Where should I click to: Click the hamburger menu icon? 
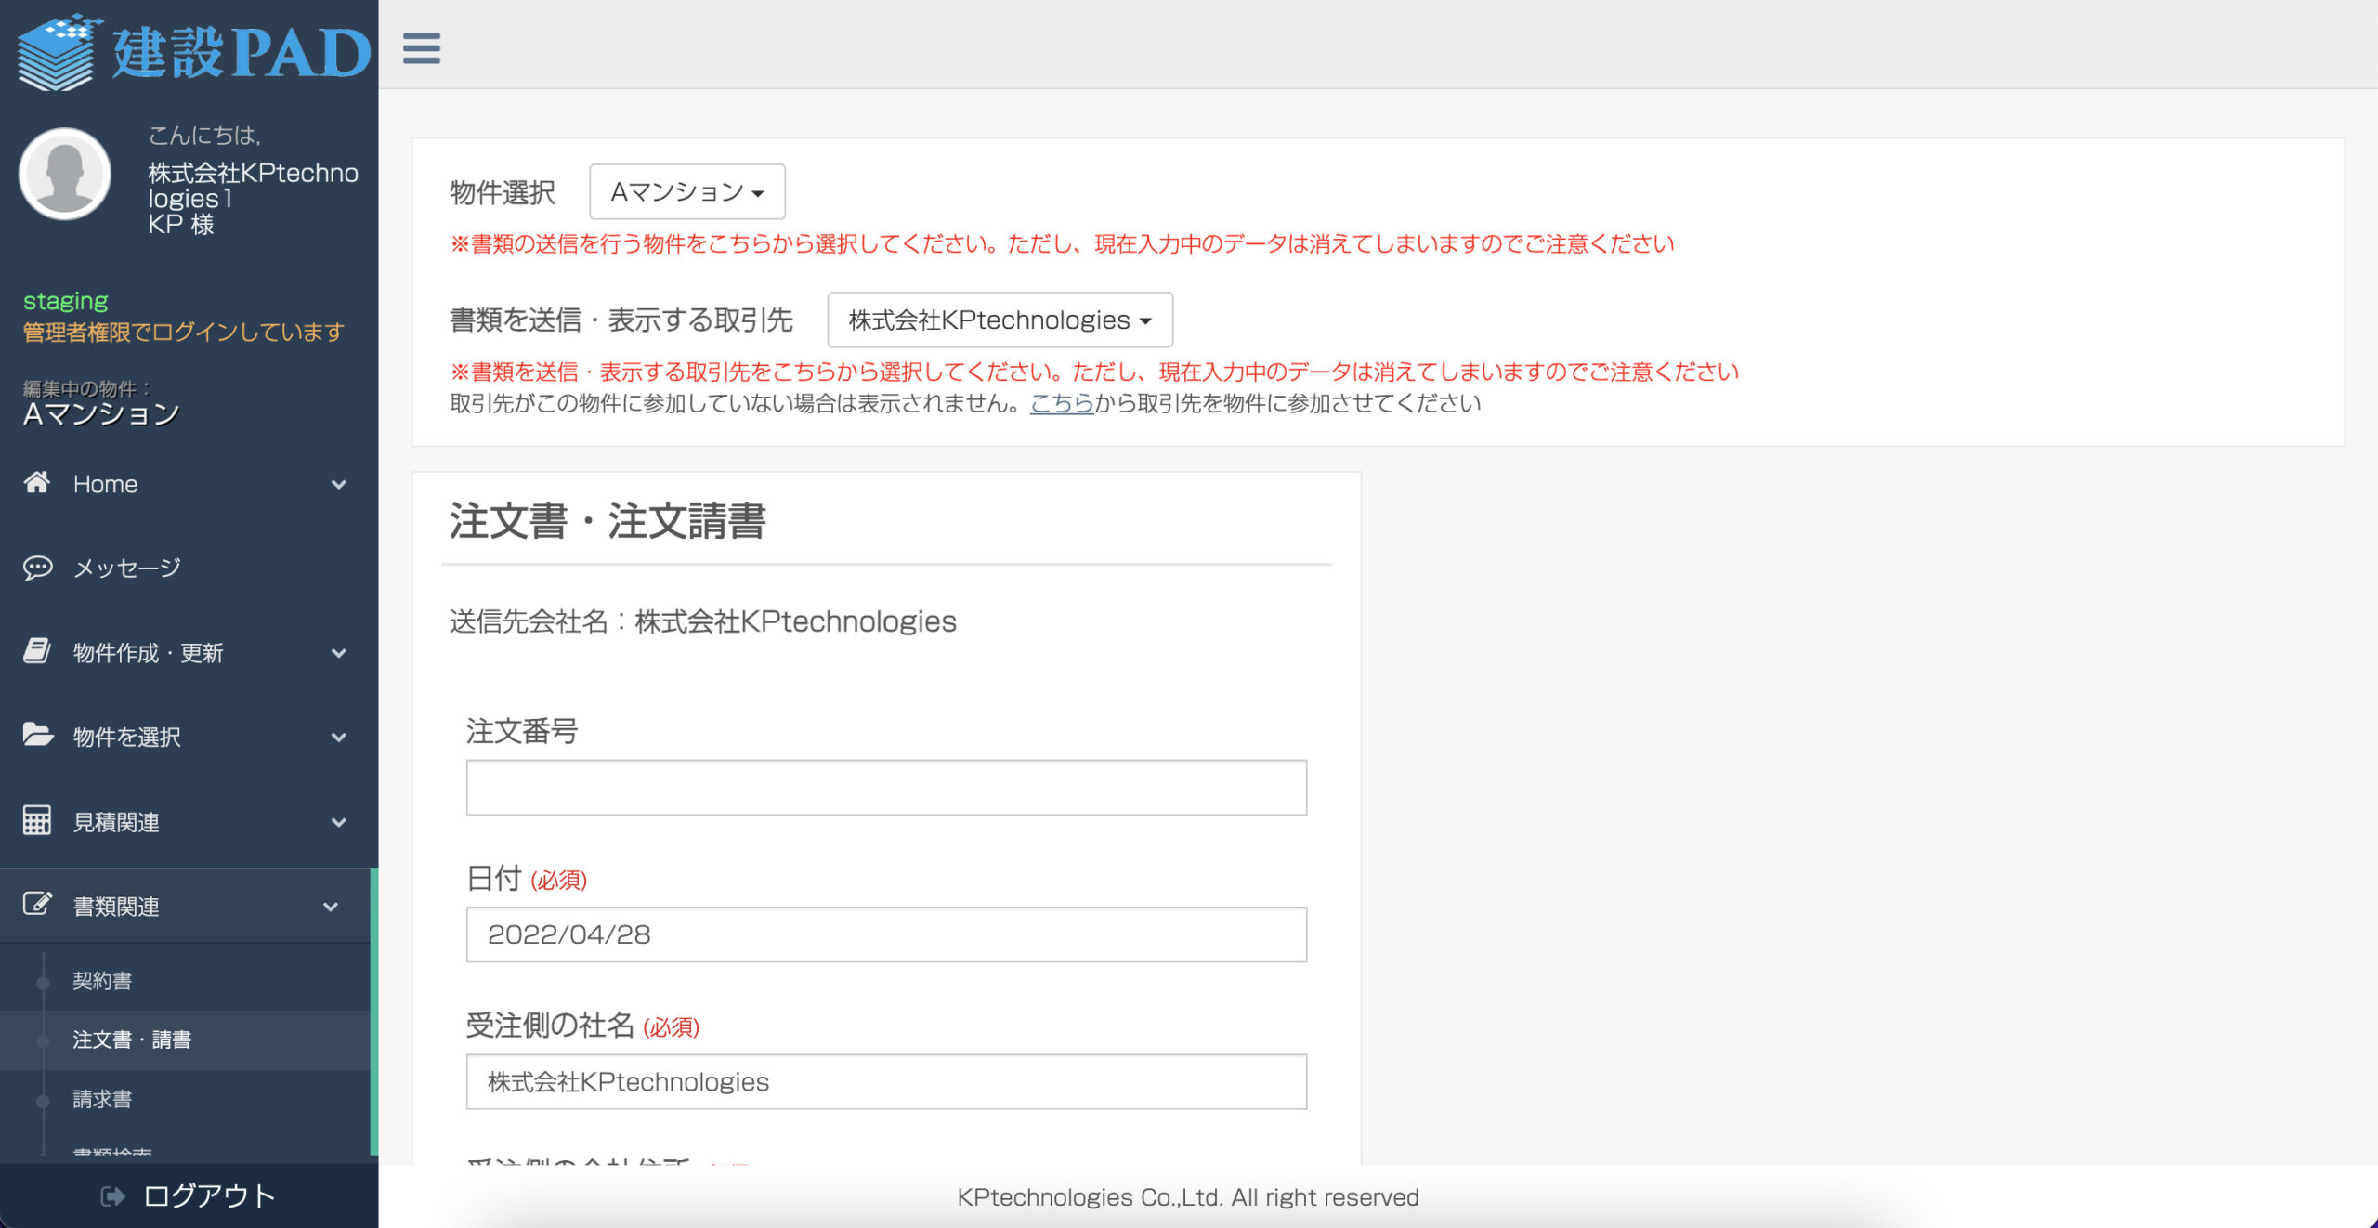point(421,47)
